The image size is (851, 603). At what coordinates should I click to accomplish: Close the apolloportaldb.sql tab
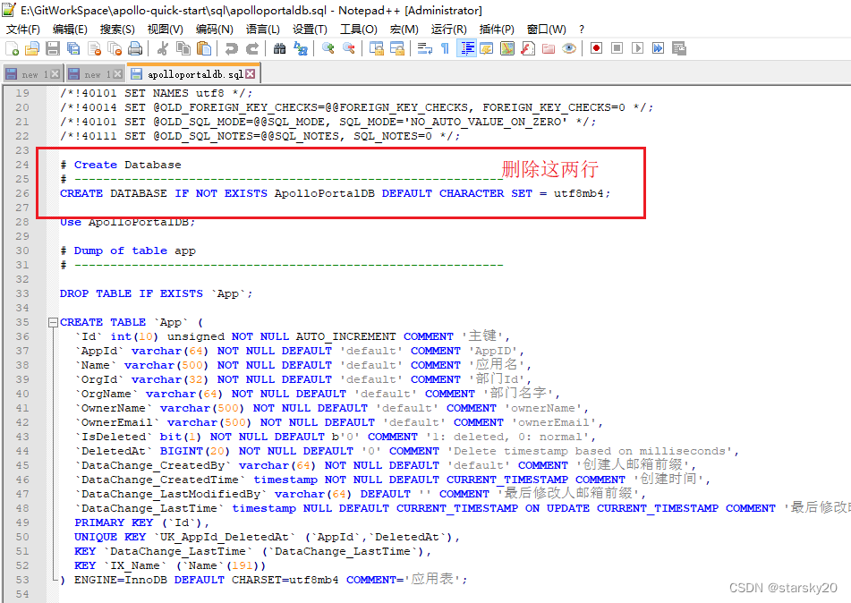251,74
